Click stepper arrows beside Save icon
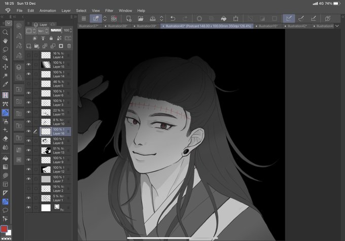The image size is (345, 241). (161, 19)
